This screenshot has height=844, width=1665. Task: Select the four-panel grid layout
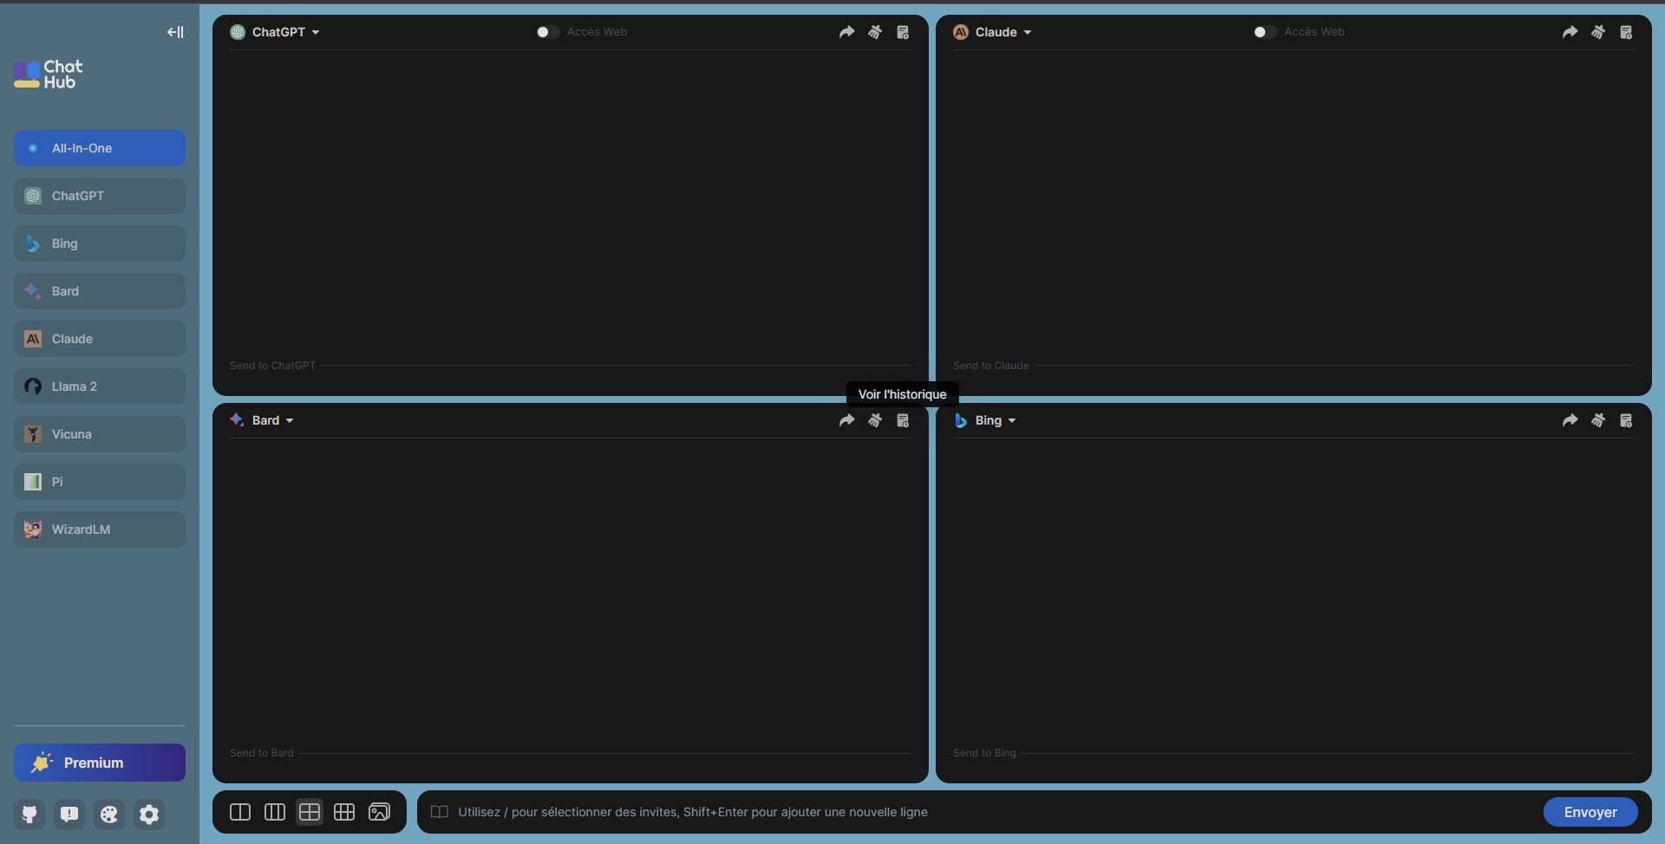tap(310, 812)
